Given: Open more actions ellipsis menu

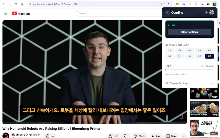Looking at the screenshot, I should 184,136.
